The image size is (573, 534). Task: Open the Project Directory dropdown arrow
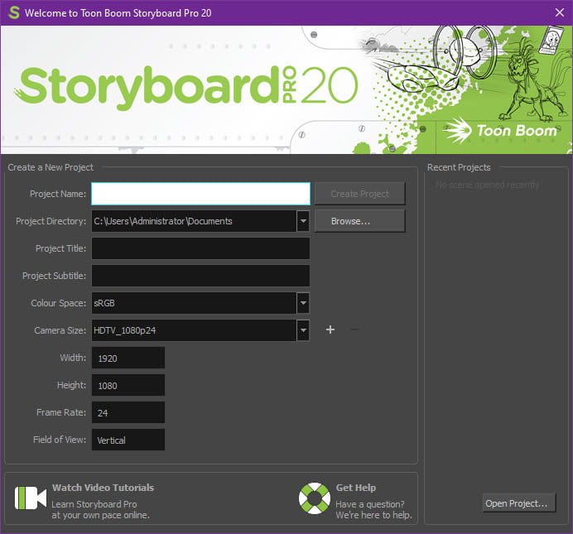coord(303,221)
